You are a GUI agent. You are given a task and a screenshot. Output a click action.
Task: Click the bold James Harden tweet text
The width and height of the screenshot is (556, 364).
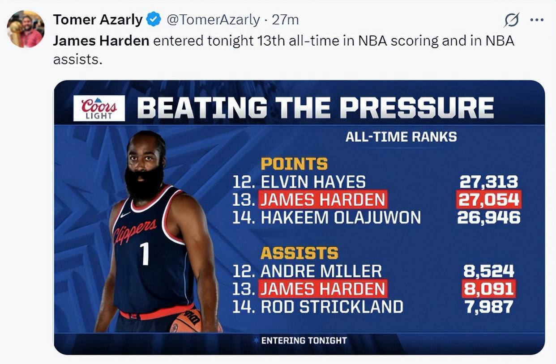101,41
